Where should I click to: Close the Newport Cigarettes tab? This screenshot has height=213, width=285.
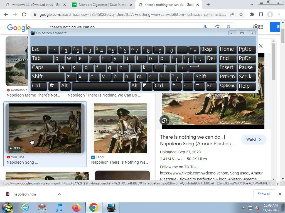tap(131, 5)
